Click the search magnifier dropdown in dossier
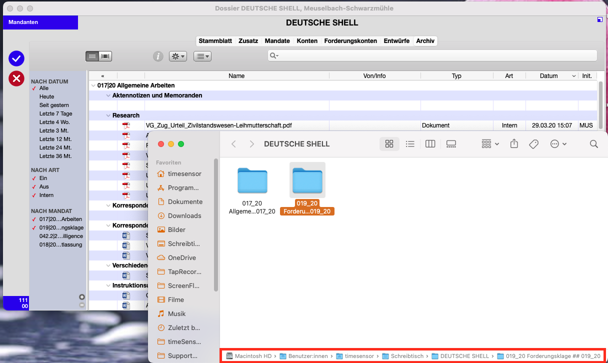This screenshot has width=608, height=363. [x=274, y=56]
